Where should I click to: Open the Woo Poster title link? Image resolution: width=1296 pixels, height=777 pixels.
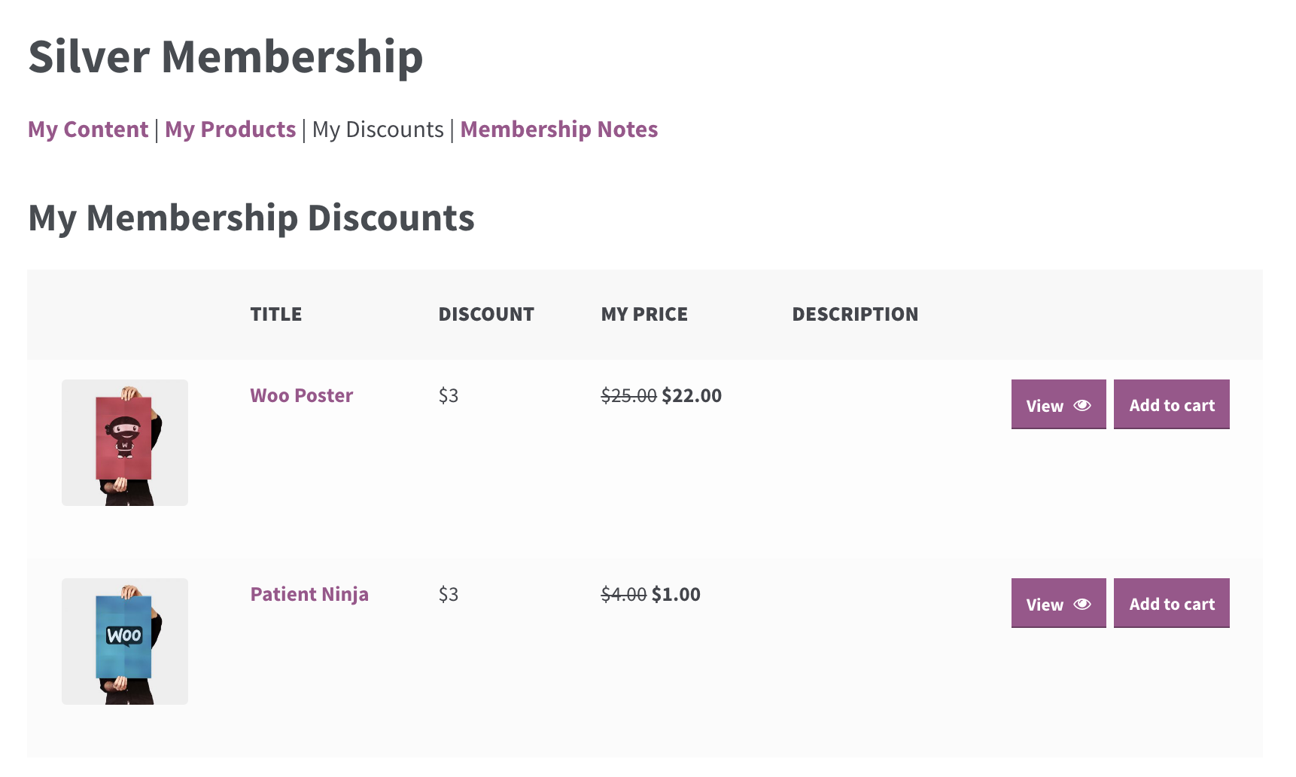tap(301, 395)
